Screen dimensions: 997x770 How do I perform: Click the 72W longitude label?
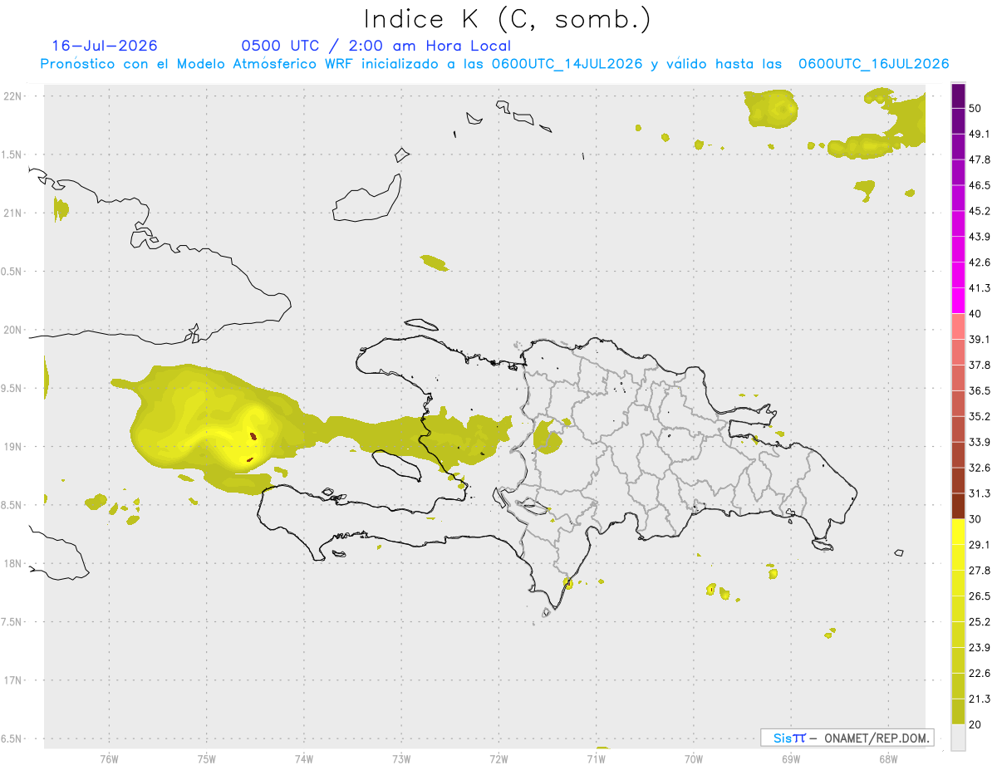pyautogui.click(x=499, y=758)
